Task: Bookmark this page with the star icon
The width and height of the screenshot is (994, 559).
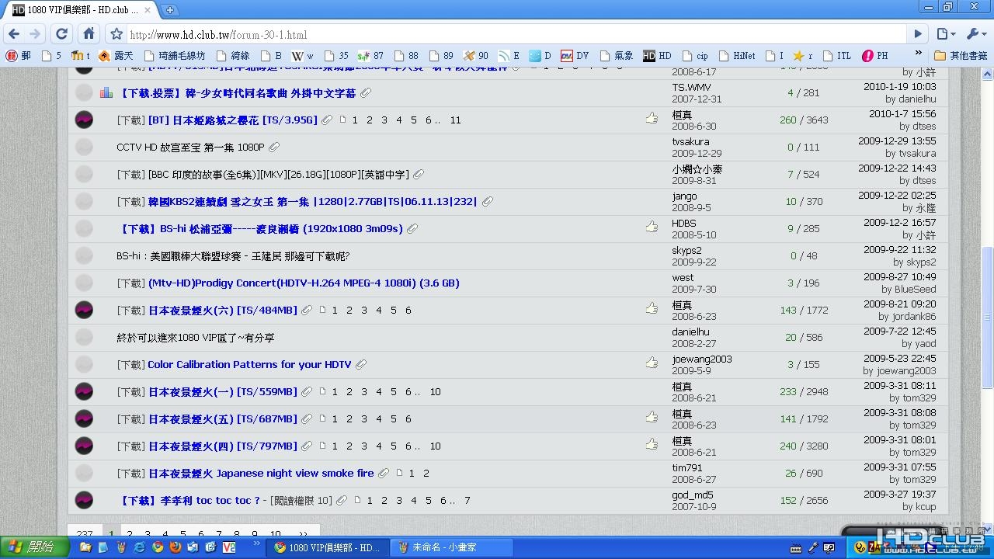Action: [x=116, y=34]
